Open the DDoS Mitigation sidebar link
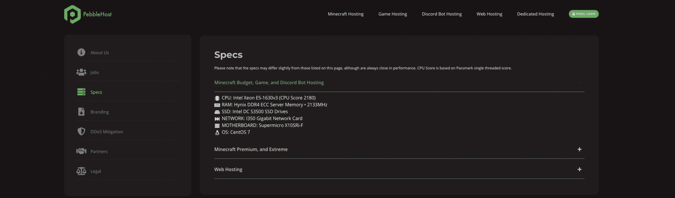Viewport: 675px width, 198px height. [106, 132]
